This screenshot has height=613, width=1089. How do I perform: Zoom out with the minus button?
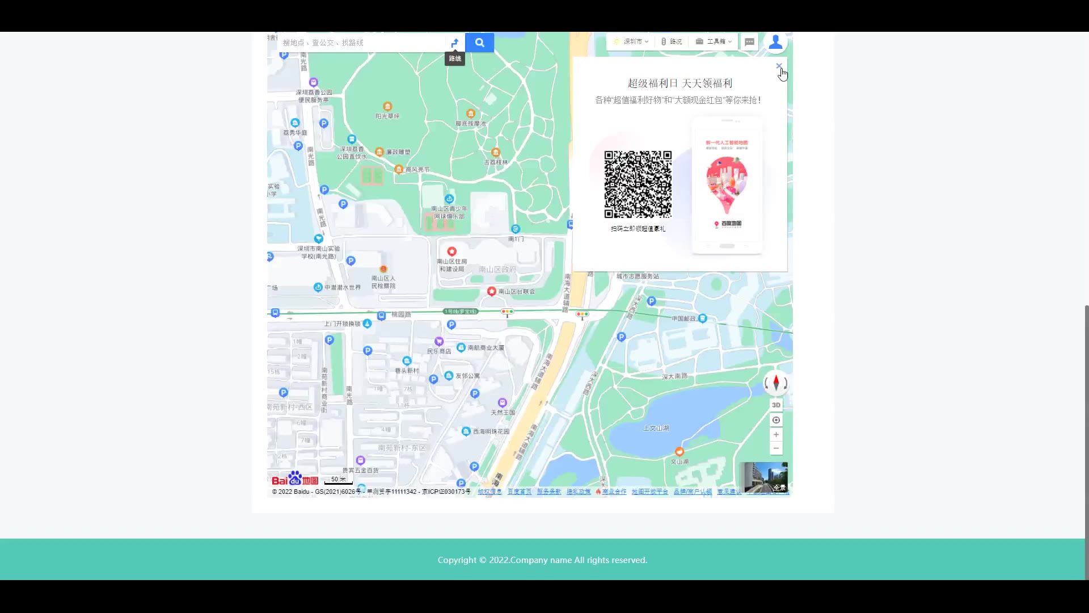pyautogui.click(x=776, y=448)
